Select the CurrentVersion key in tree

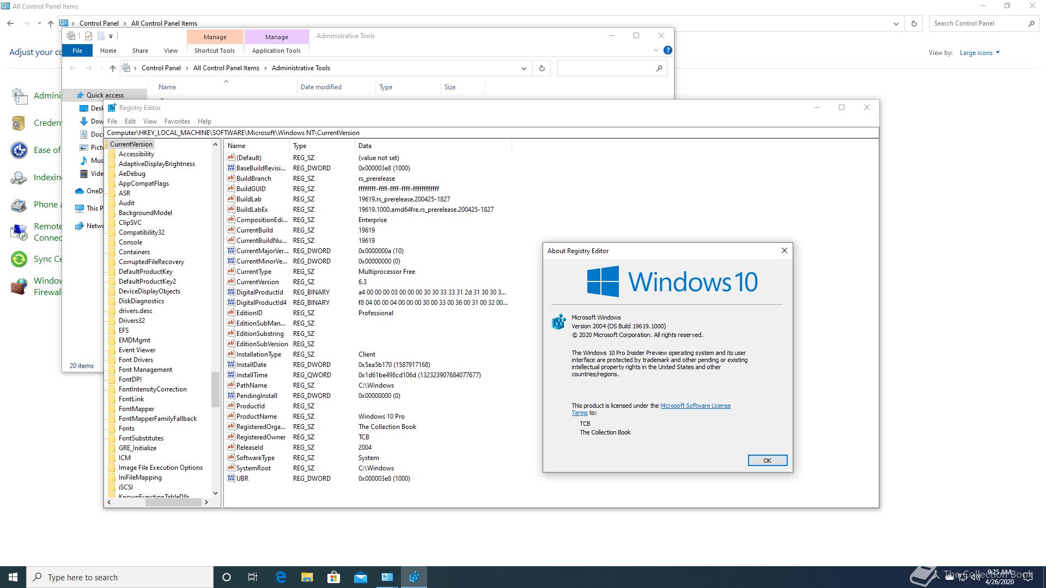(x=131, y=144)
